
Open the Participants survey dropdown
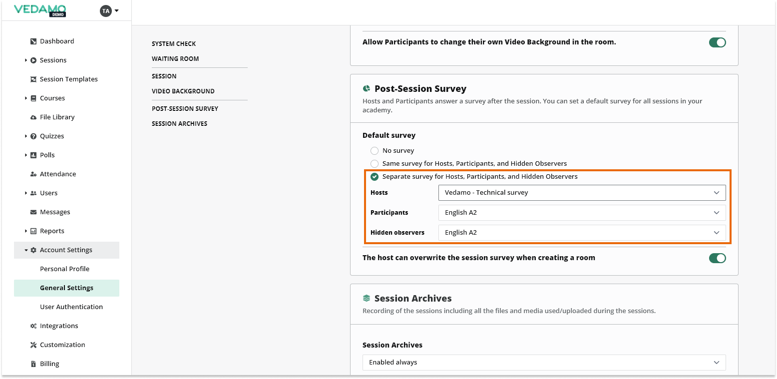(x=581, y=213)
